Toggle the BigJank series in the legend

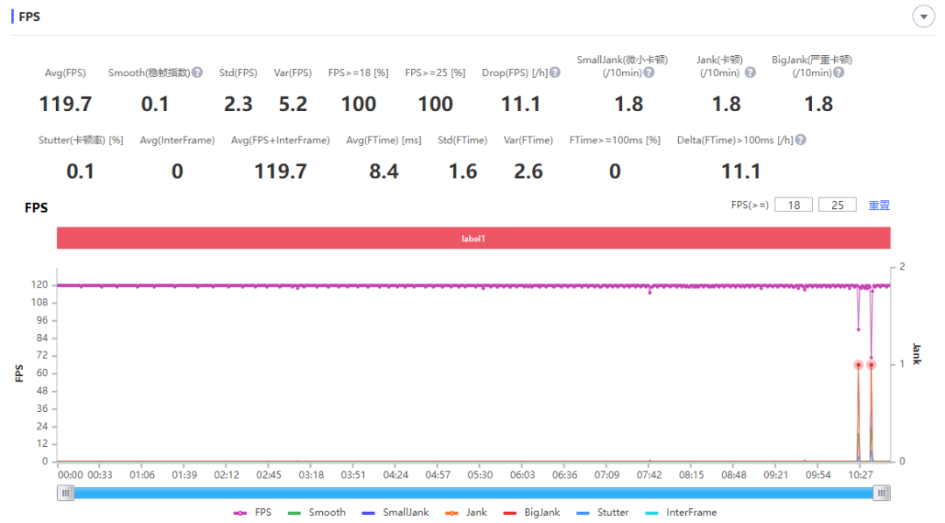(531, 513)
